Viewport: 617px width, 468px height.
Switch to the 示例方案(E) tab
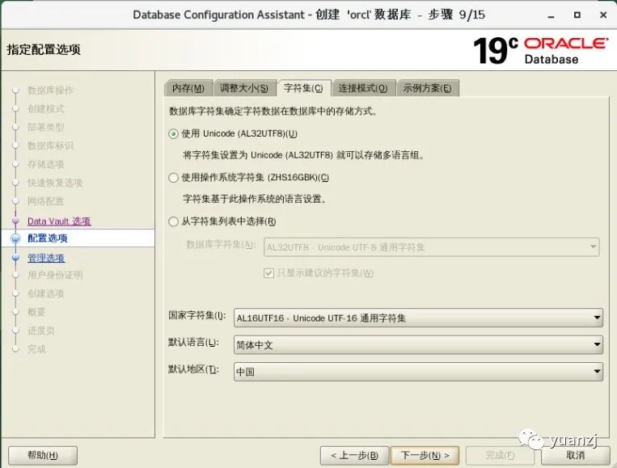pyautogui.click(x=427, y=88)
